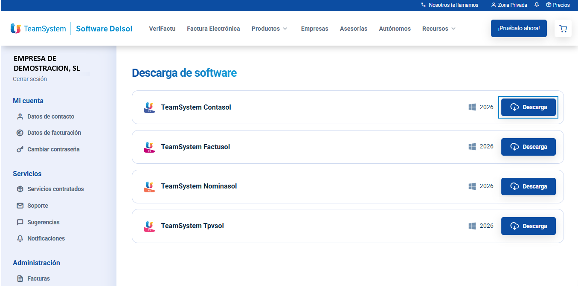Click the Administración section heading
This screenshot has width=578, height=287.
36,263
